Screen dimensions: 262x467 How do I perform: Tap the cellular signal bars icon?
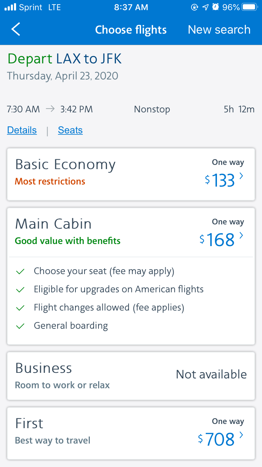(x=10, y=7)
